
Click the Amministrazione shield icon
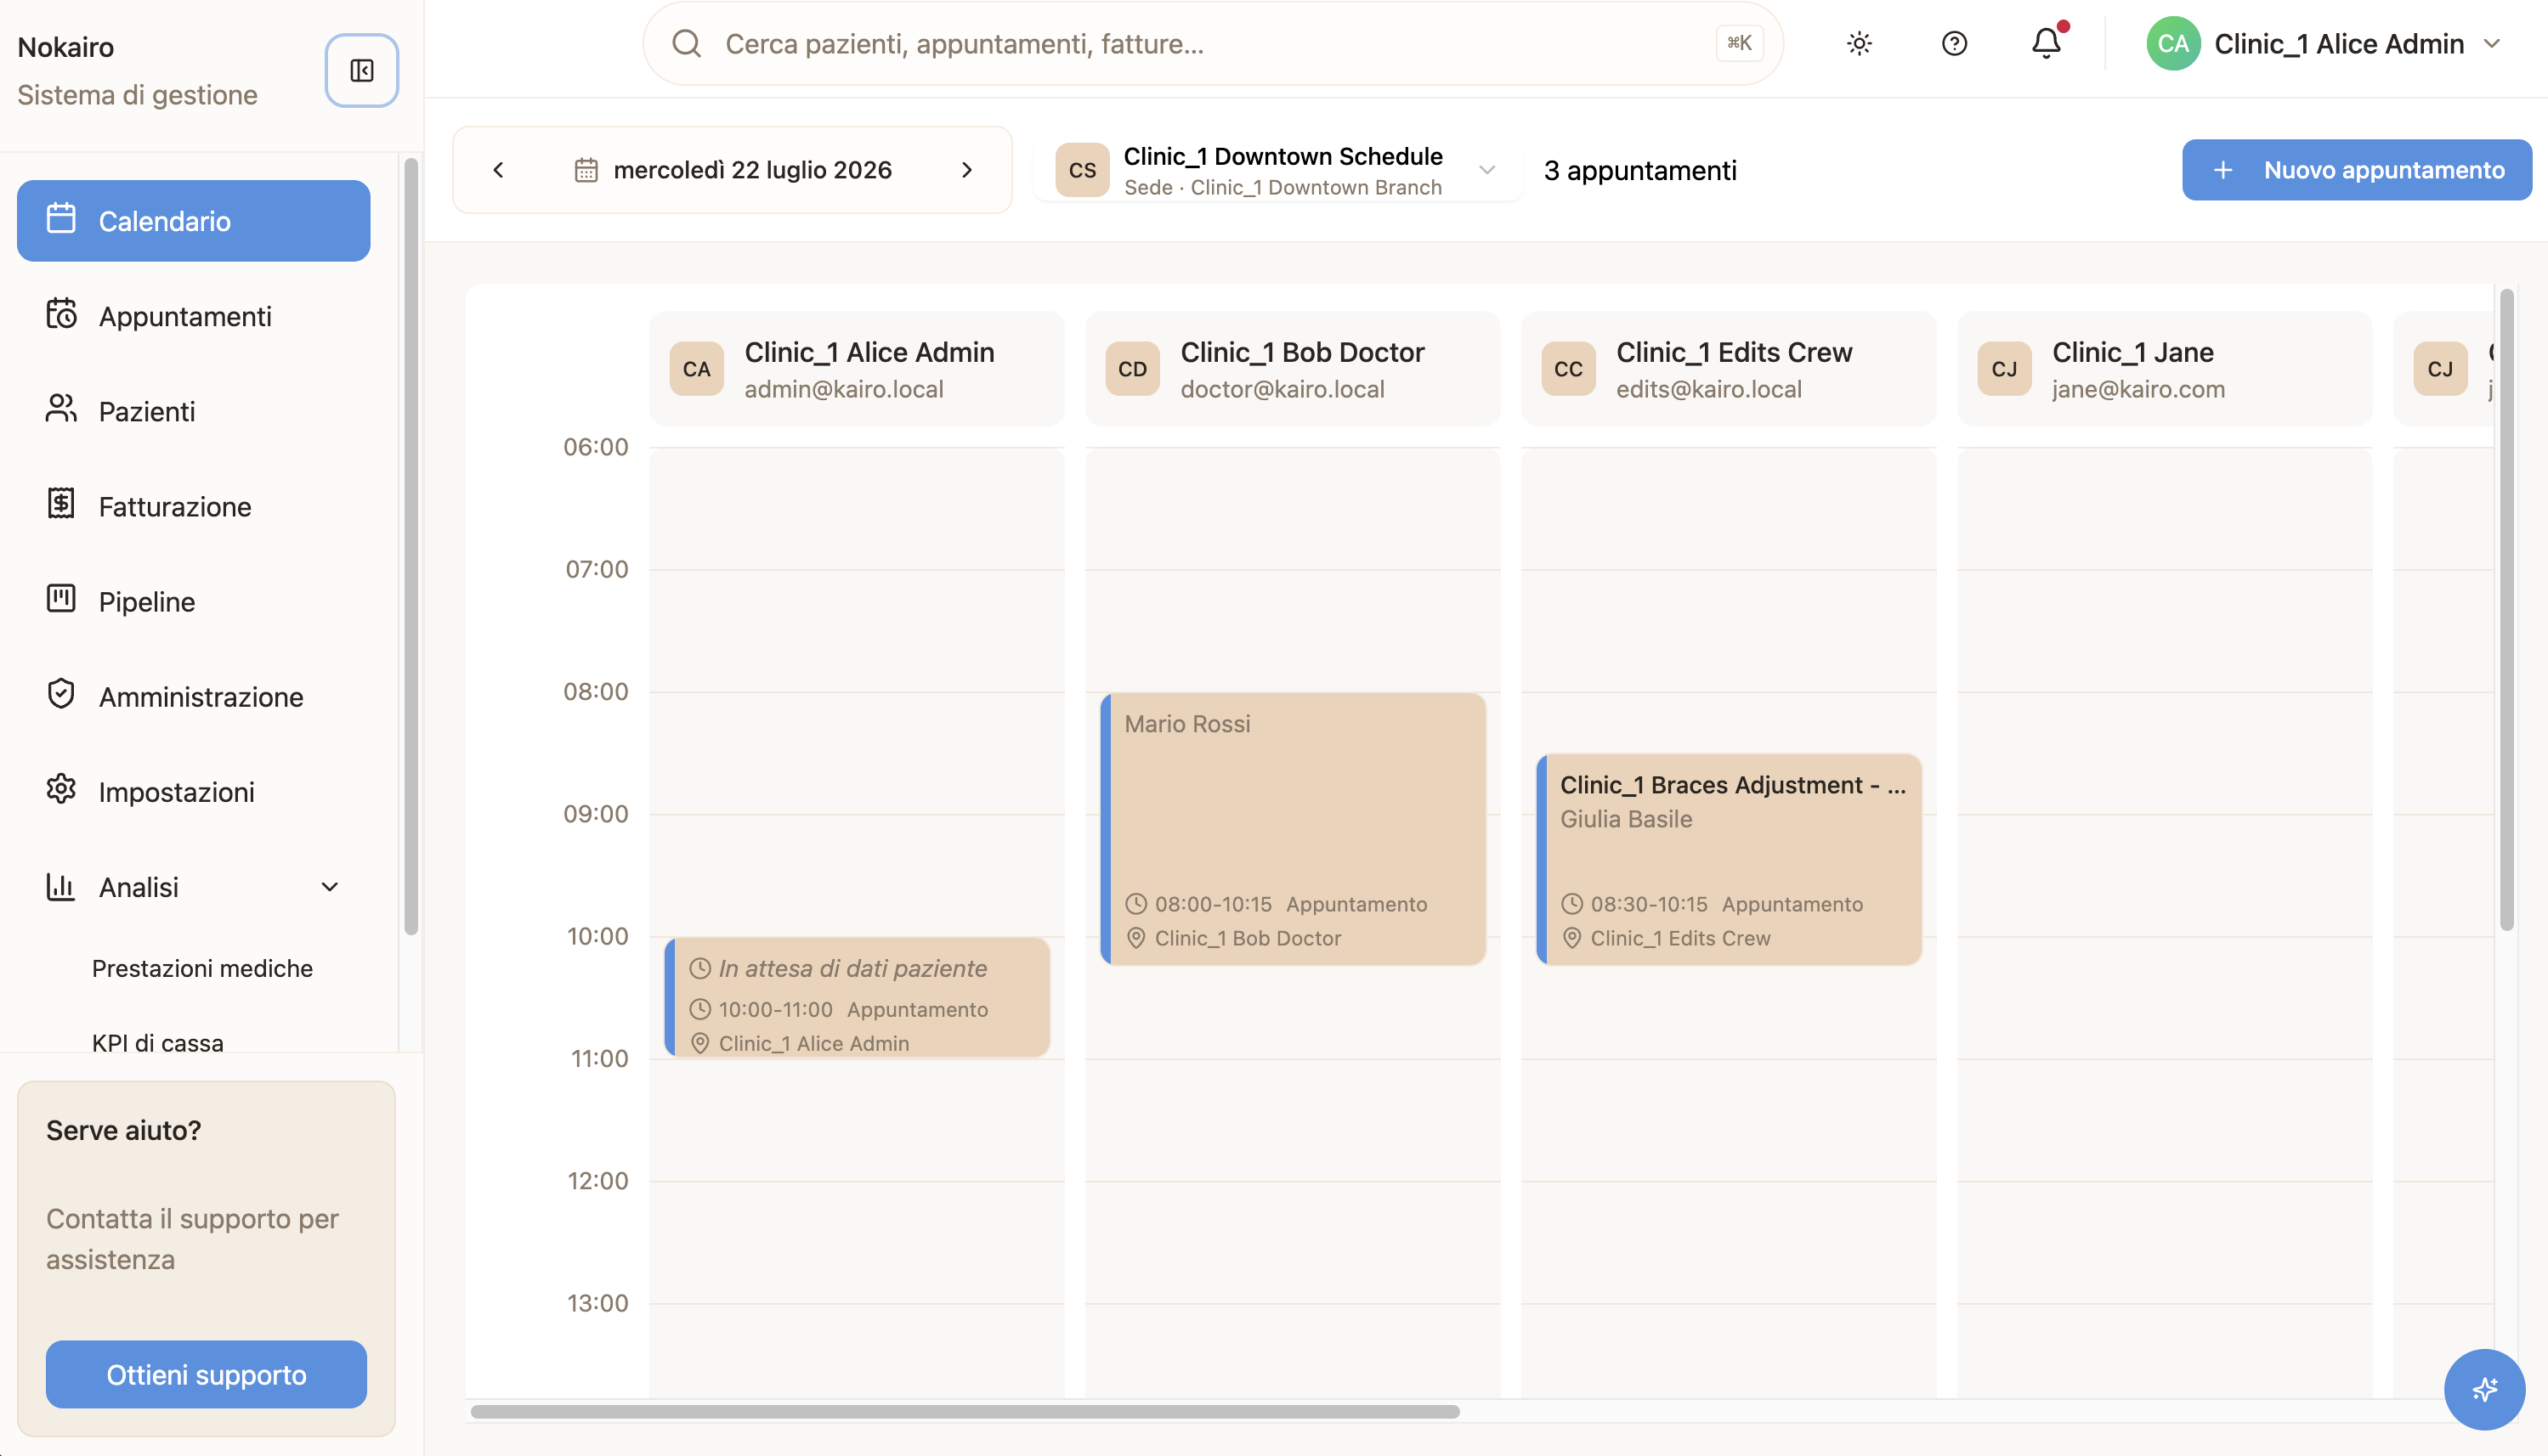coord(61,694)
